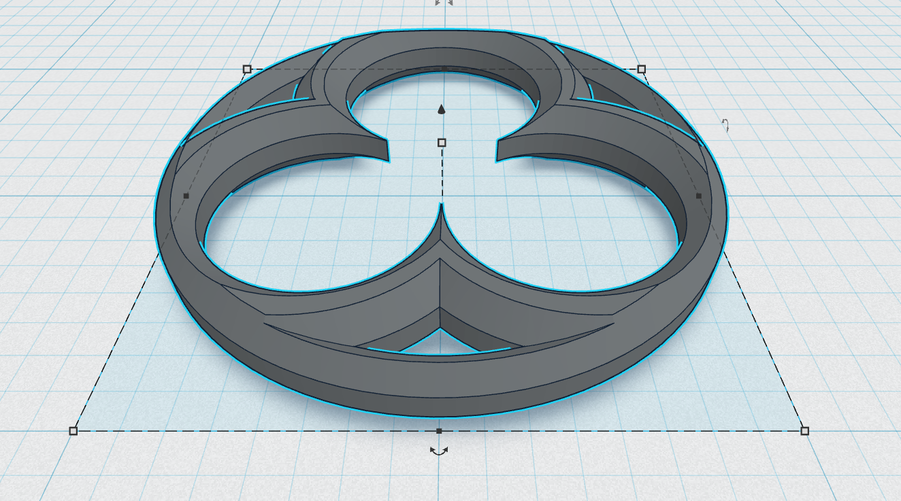Click the small triangular opening near the front
901x501 pixels.
pyautogui.click(x=440, y=344)
